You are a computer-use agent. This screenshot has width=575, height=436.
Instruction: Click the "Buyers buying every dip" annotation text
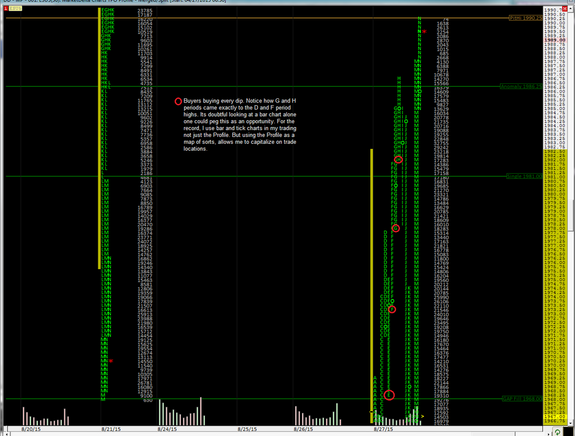(240, 125)
